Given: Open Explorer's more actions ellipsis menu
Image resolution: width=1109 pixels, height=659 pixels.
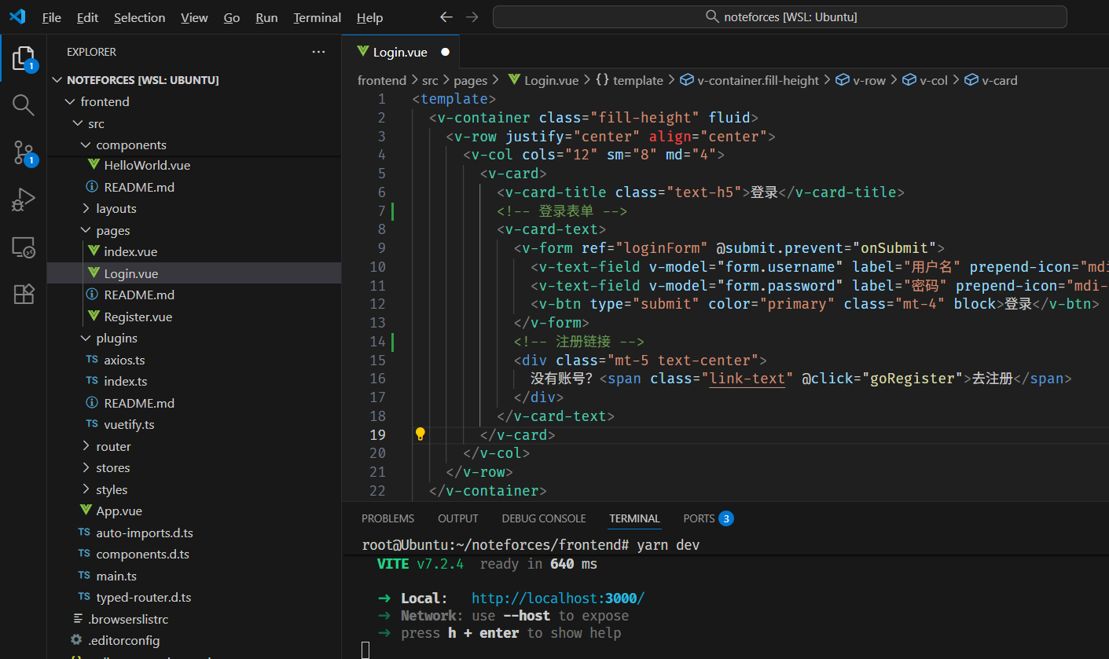Looking at the screenshot, I should (318, 52).
